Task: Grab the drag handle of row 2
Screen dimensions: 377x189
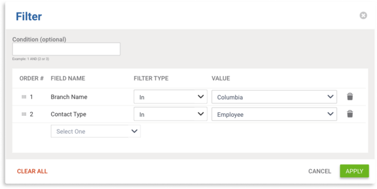Action: coord(24,114)
